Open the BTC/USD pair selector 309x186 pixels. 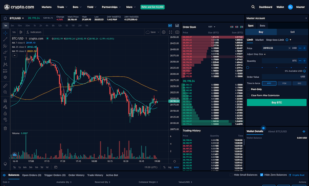pos(17,18)
